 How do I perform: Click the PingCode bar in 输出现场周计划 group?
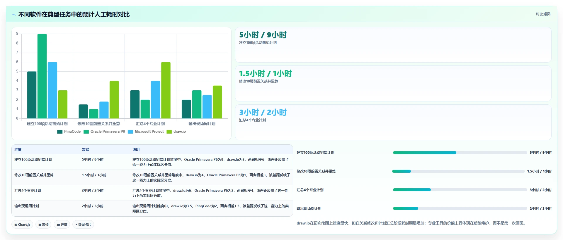[x=186, y=109]
